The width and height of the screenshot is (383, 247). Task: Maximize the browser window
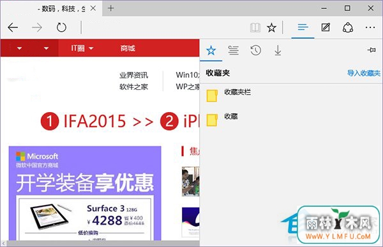(x=347, y=8)
